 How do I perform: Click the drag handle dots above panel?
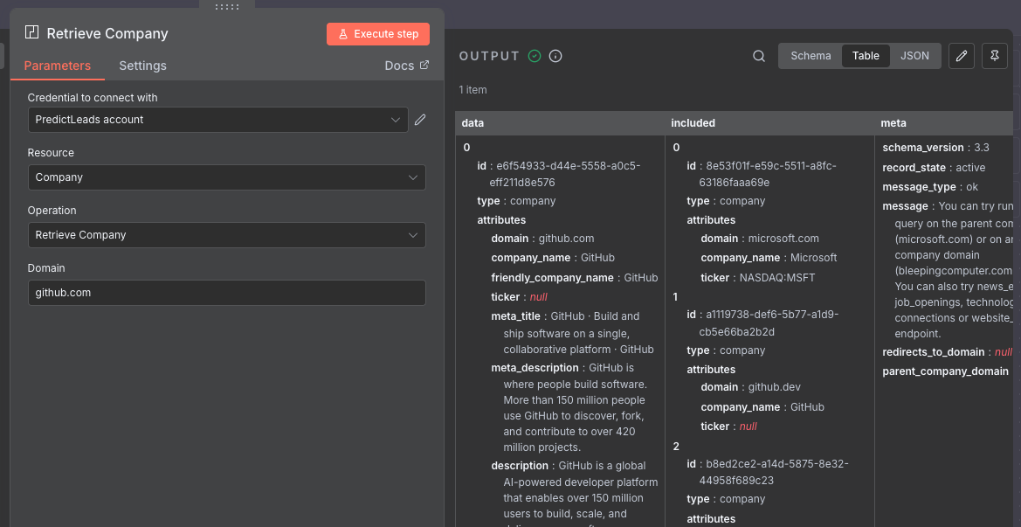click(226, 6)
